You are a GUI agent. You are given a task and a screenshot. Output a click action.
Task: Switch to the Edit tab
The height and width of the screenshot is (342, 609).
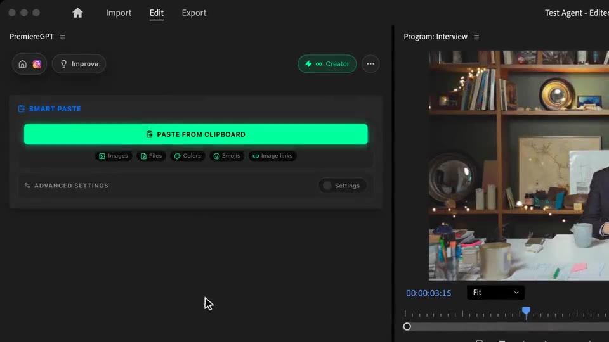tap(157, 13)
